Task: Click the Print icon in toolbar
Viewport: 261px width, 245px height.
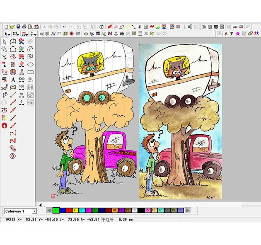Action: click(24, 27)
